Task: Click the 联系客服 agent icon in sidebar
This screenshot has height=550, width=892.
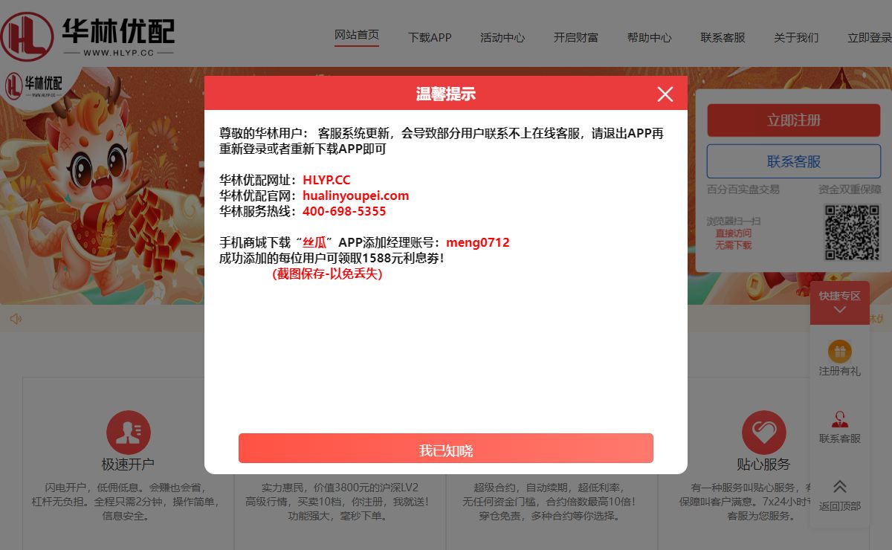Action: pyautogui.click(x=840, y=419)
